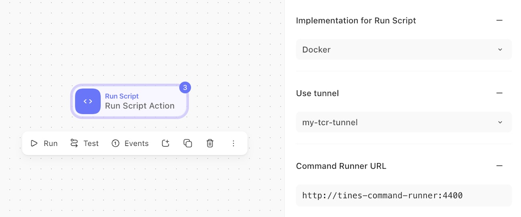Open the Events list for this action

click(x=130, y=143)
